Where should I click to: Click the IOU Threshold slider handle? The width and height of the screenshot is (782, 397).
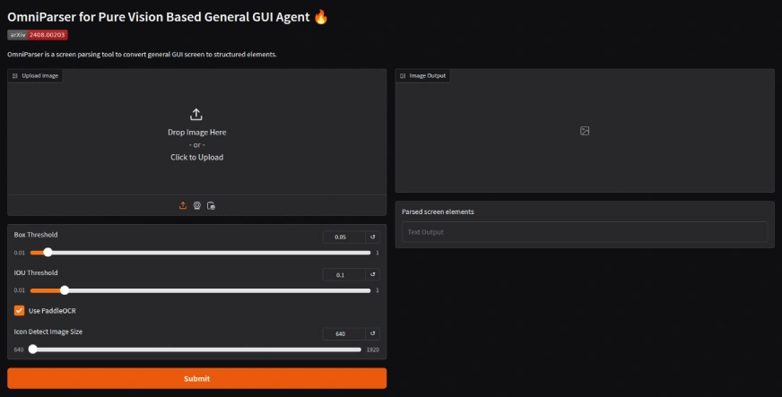[65, 290]
